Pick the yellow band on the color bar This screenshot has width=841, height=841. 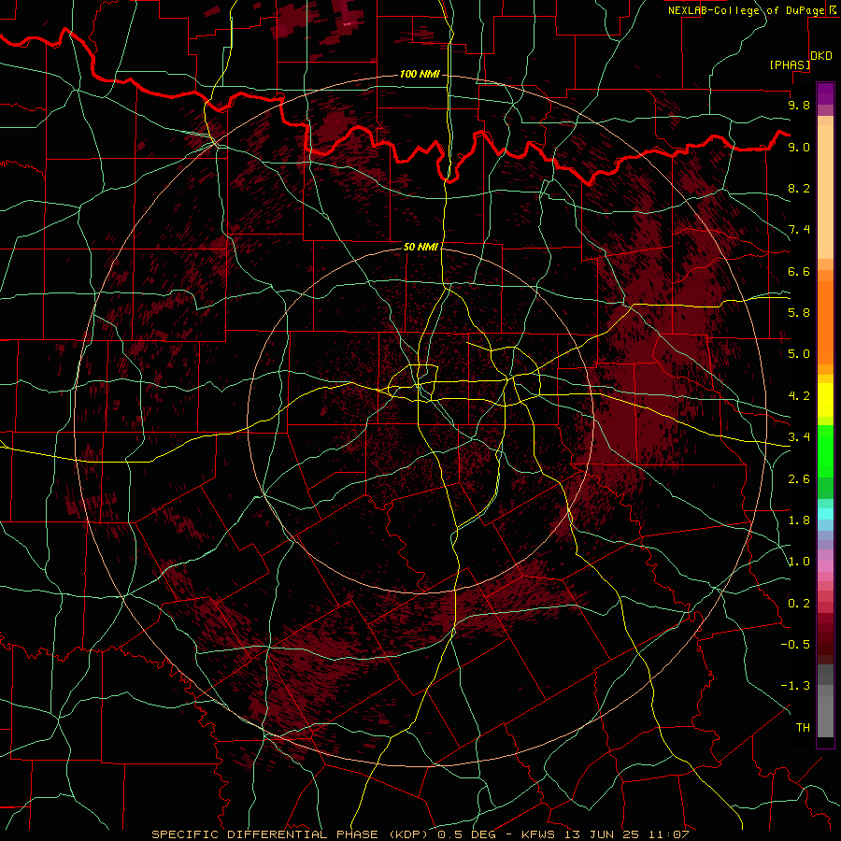pyautogui.click(x=825, y=400)
